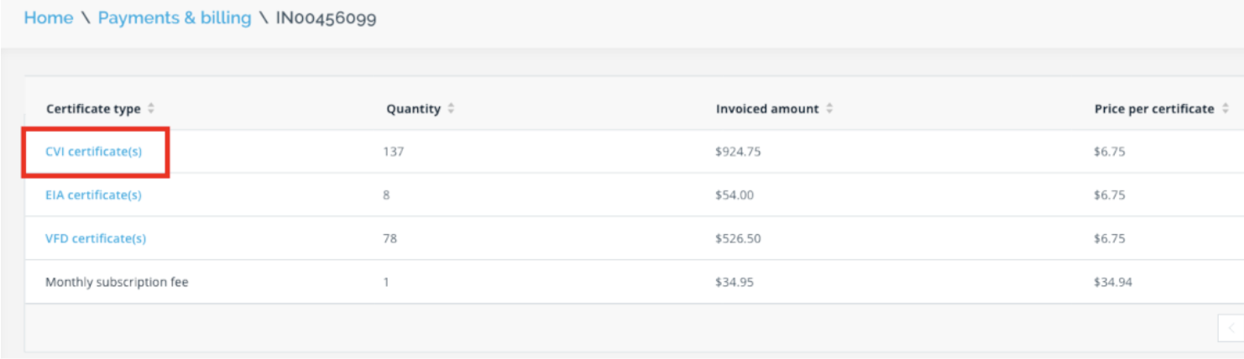This screenshot has width=1244, height=359.
Task: Open the CVI certificate(s) link
Action: [94, 152]
